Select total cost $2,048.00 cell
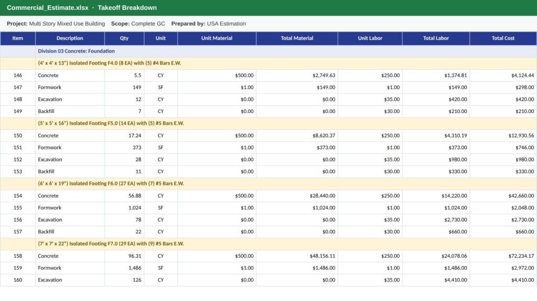 coord(503,208)
